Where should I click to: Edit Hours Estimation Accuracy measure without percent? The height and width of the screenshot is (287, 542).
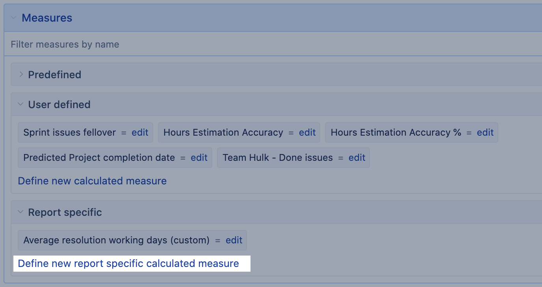[307, 132]
